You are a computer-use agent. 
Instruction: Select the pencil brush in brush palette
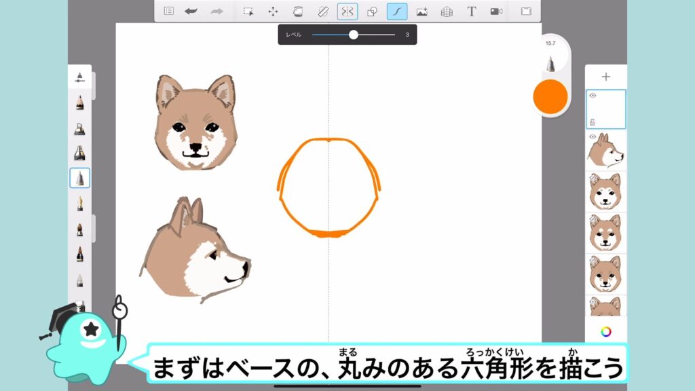coord(80,103)
